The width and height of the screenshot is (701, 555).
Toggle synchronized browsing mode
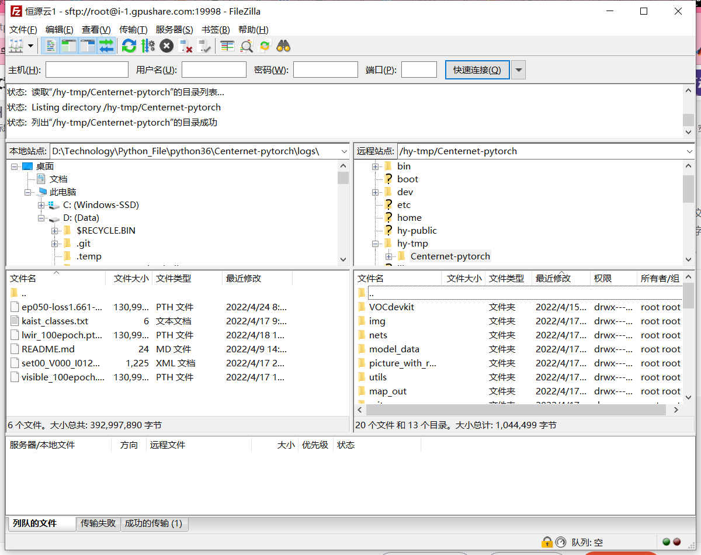[x=265, y=46]
